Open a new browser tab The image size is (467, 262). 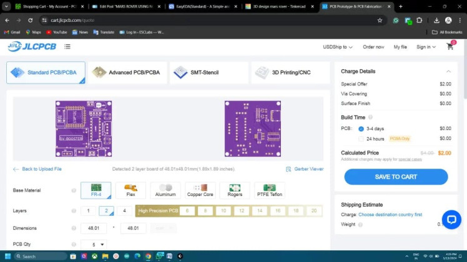coord(400,6)
